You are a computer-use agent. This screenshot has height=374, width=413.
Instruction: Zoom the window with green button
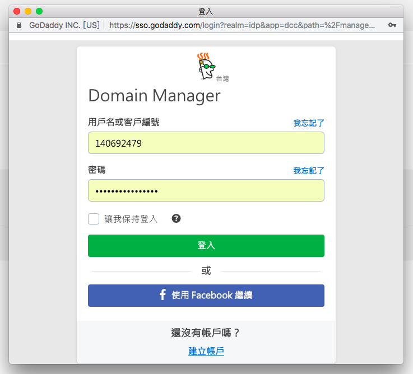(x=39, y=11)
